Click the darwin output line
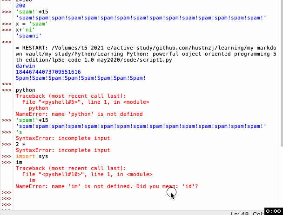Screen dimensions: 283x215 (26, 66)
